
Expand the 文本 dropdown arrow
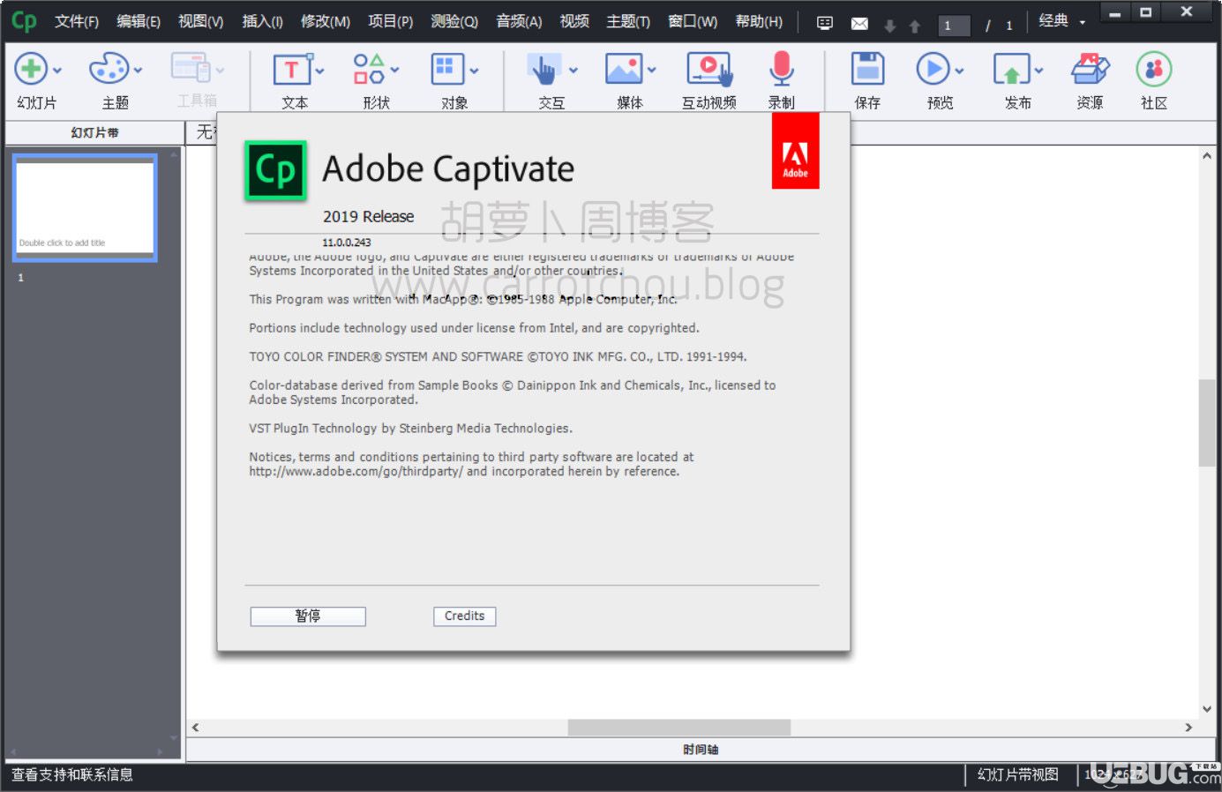319,71
